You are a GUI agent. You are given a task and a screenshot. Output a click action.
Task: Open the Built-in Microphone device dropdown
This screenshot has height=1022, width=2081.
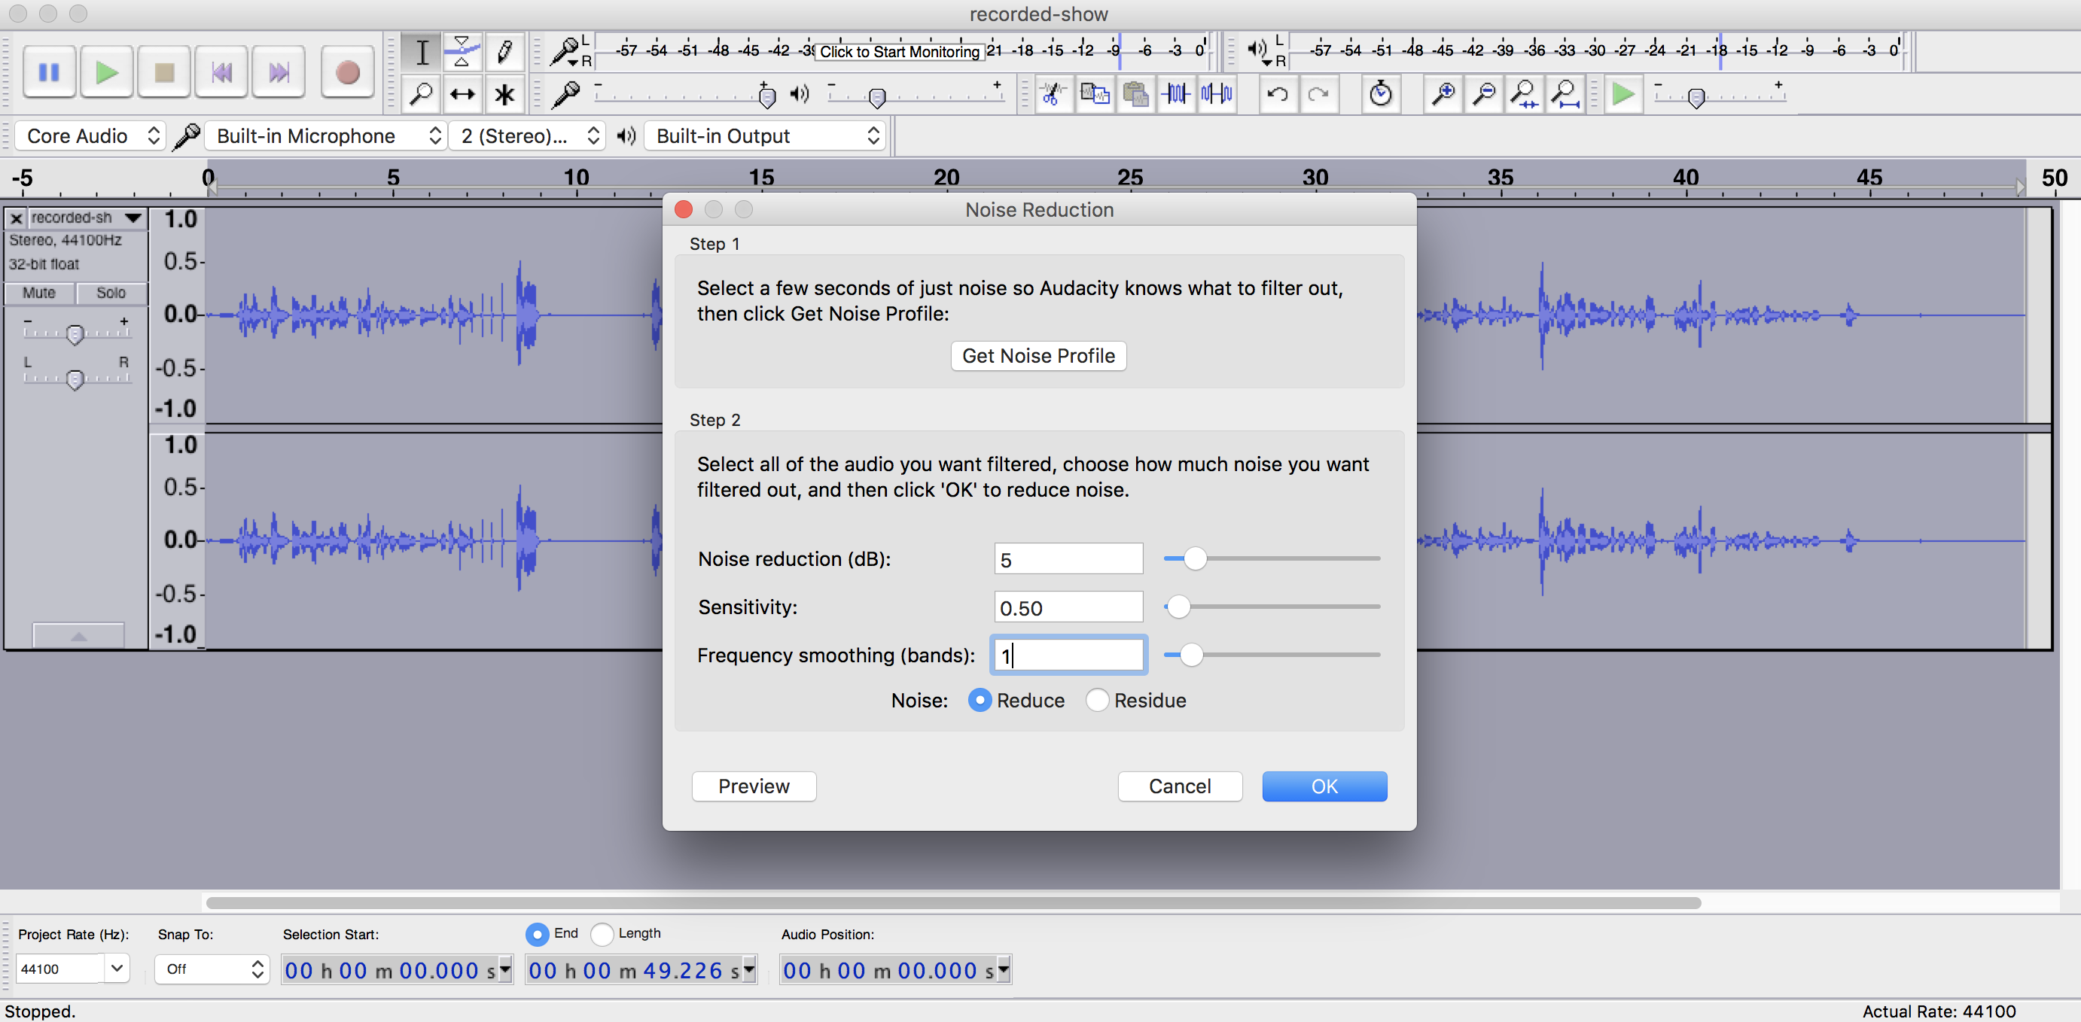pyautogui.click(x=324, y=135)
